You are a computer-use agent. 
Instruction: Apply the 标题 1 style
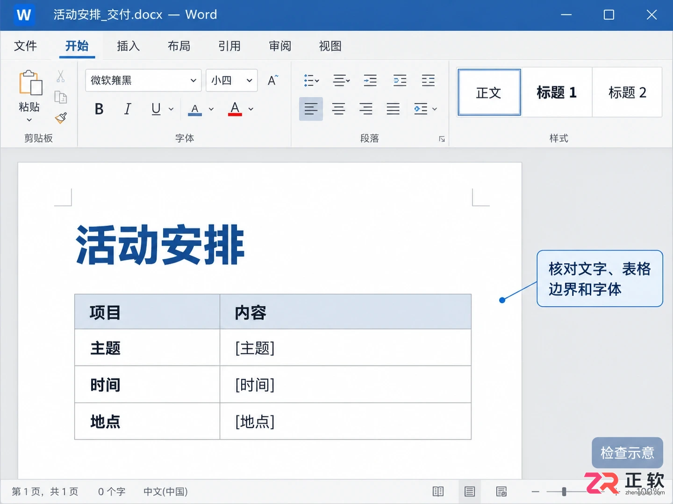click(557, 92)
